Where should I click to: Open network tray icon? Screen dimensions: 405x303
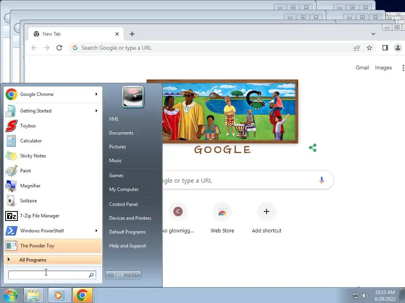(356, 296)
